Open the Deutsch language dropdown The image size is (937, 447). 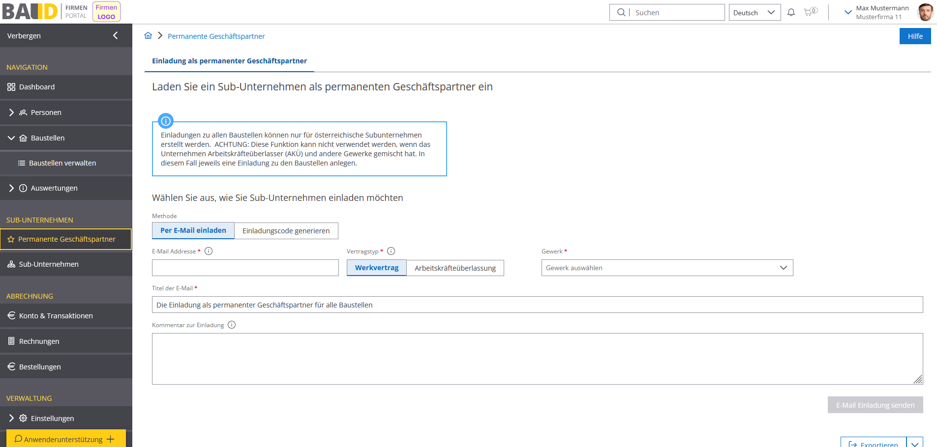(x=754, y=13)
